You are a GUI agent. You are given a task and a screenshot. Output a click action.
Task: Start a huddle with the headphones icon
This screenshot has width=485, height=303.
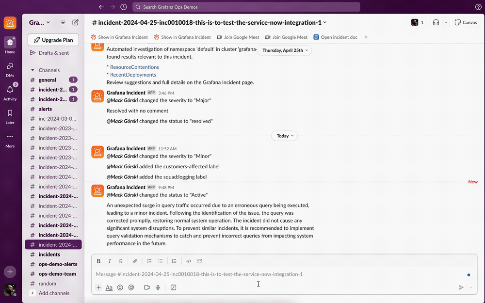[436, 22]
